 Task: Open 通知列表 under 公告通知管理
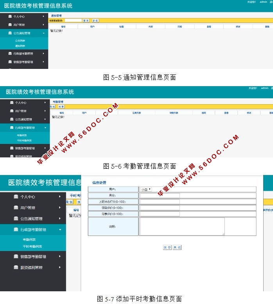click(20, 46)
